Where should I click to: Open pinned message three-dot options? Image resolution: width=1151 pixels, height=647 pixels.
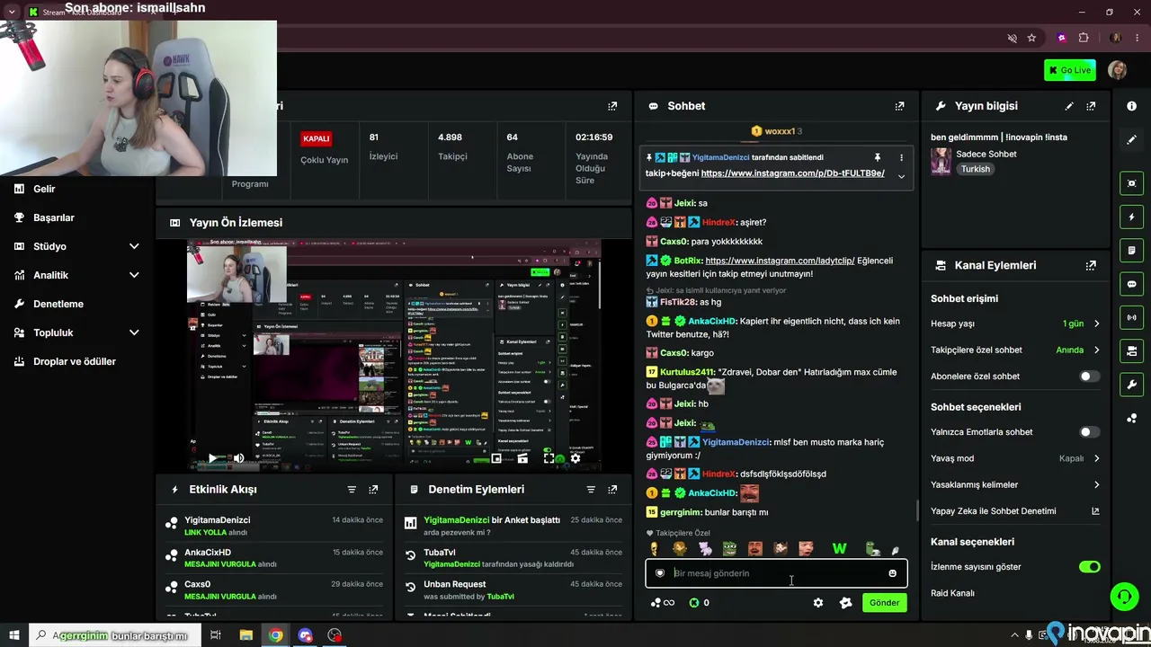(x=901, y=157)
